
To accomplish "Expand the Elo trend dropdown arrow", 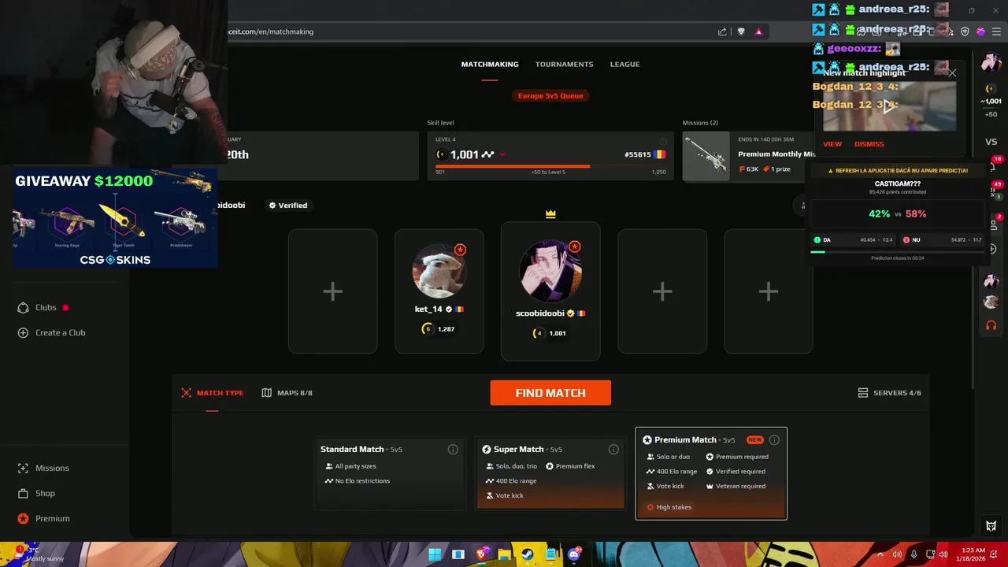I will 502,154.
